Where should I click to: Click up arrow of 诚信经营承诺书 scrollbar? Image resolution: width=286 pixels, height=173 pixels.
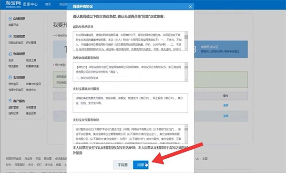click(x=186, y=33)
